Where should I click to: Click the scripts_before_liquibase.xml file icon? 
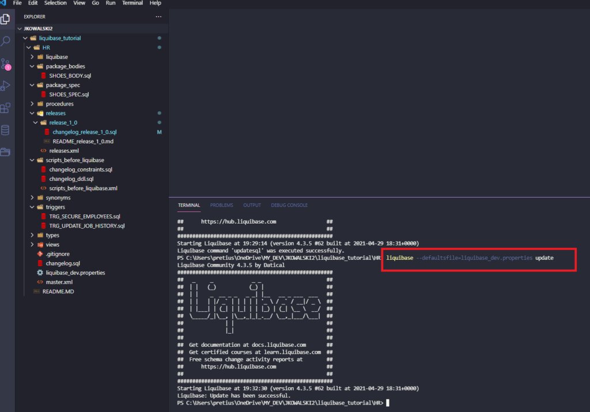pos(44,188)
